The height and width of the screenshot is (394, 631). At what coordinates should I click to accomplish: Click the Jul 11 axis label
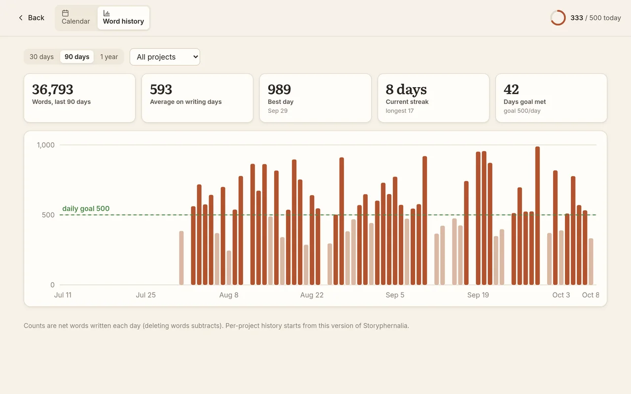(63, 295)
